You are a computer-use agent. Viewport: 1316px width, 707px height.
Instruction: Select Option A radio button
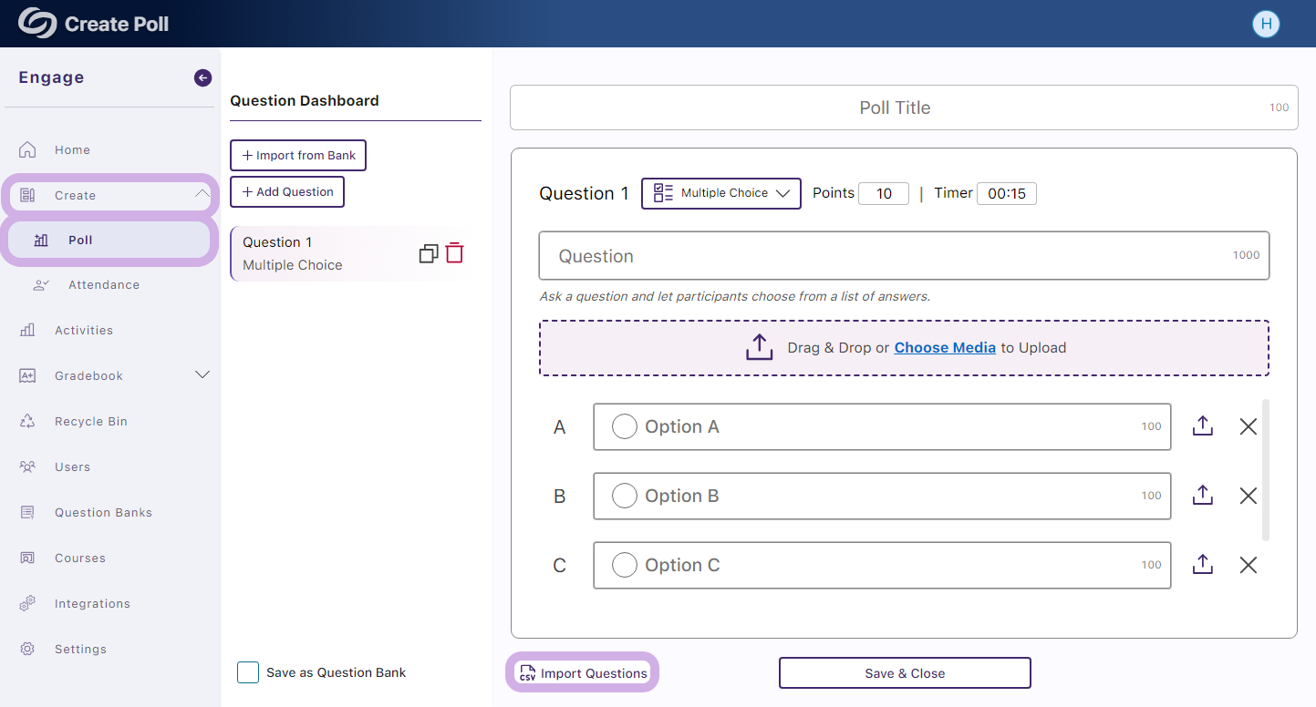pyautogui.click(x=624, y=426)
